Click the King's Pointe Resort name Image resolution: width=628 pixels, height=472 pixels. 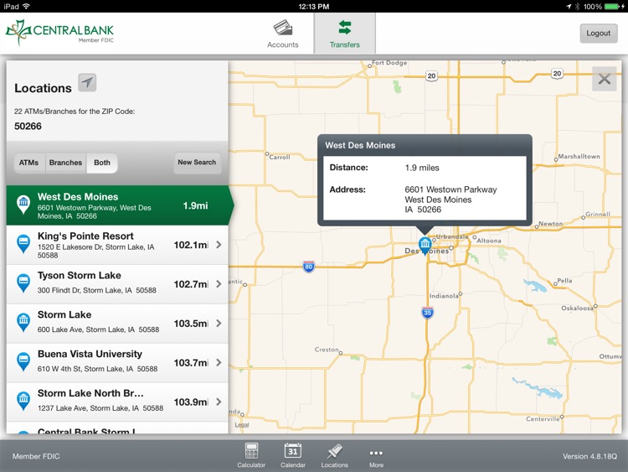(x=85, y=236)
